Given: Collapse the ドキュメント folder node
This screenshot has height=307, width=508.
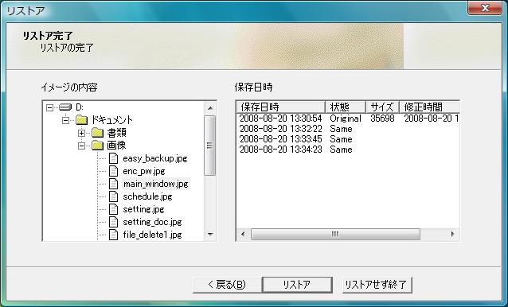Looking at the screenshot, I should (x=65, y=120).
